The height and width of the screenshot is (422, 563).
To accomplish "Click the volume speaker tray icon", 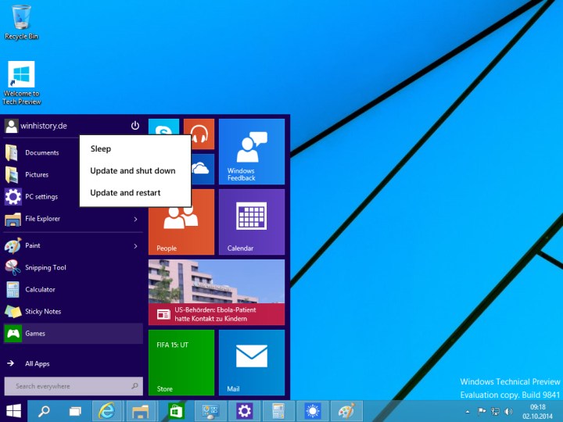I will pos(508,411).
